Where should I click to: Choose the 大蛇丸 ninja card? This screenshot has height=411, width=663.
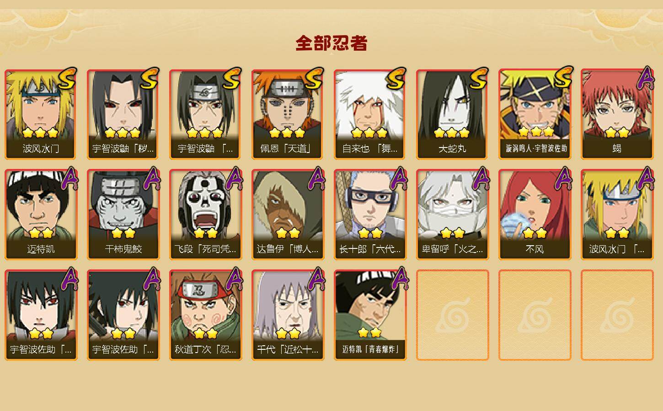pyautogui.click(x=453, y=114)
